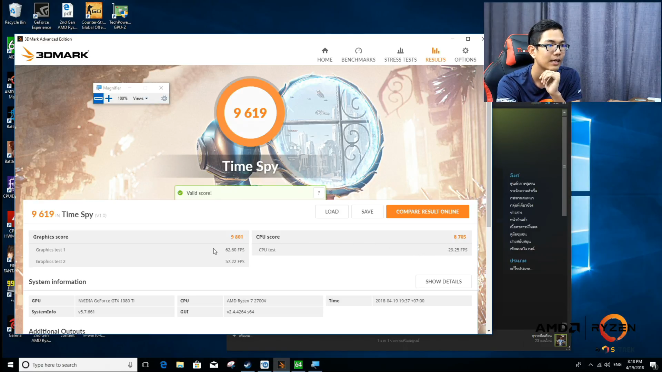Open Magnifier settings gear icon
This screenshot has width=662, height=372.
click(164, 99)
